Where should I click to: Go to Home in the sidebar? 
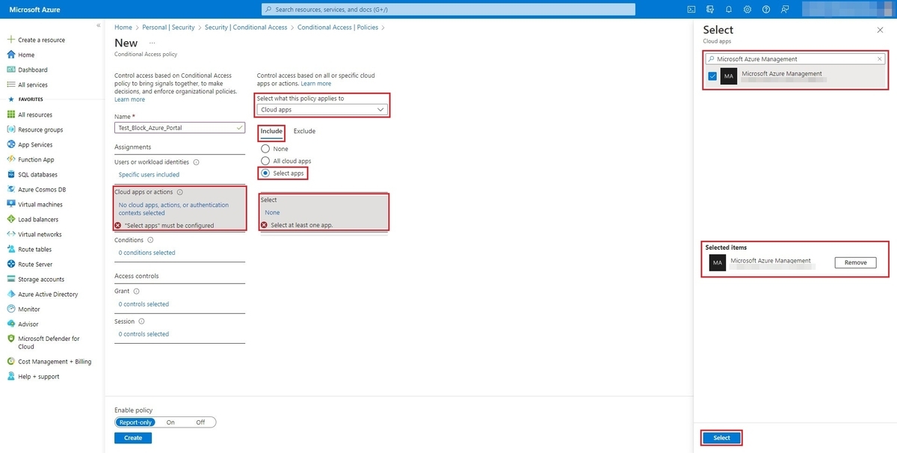tap(26, 55)
